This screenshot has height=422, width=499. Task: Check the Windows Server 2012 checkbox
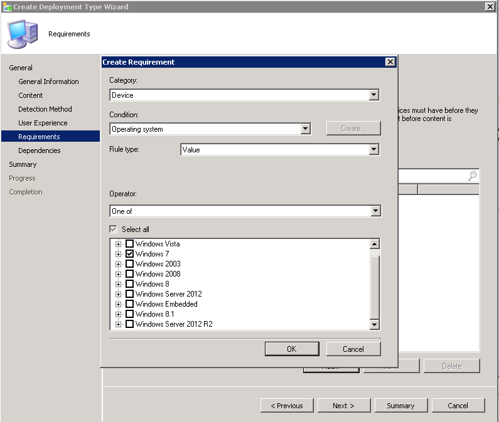(129, 294)
